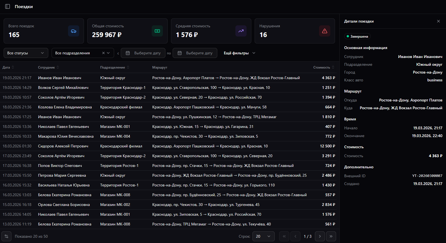This screenshot has width=446, height=243.
Task: Open the table view settings icon
Action: point(6,236)
